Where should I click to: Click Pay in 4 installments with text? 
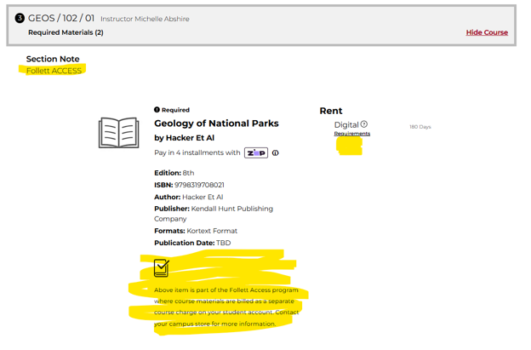[x=197, y=152]
